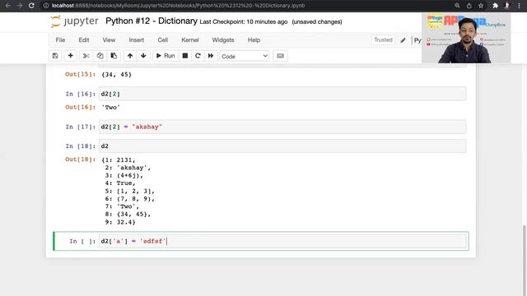Screen dimensions: 527x296
Task: Click the Jupyter logo
Action: click(x=75, y=21)
